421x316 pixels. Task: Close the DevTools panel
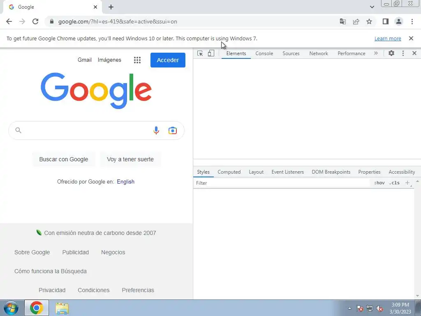414,53
